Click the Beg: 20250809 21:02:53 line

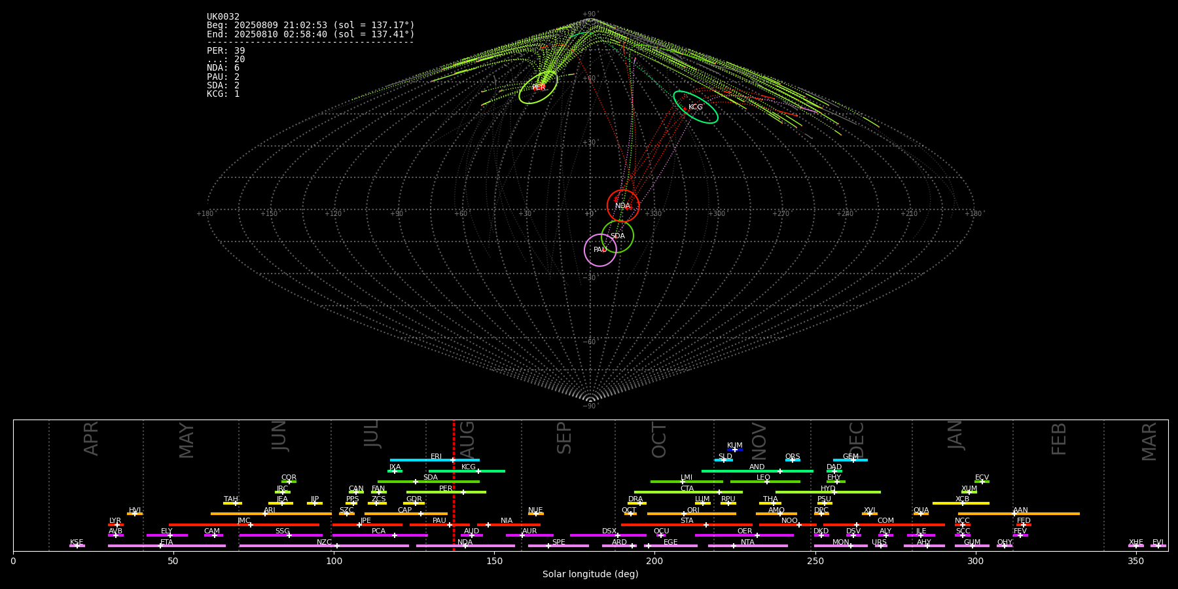311,26
